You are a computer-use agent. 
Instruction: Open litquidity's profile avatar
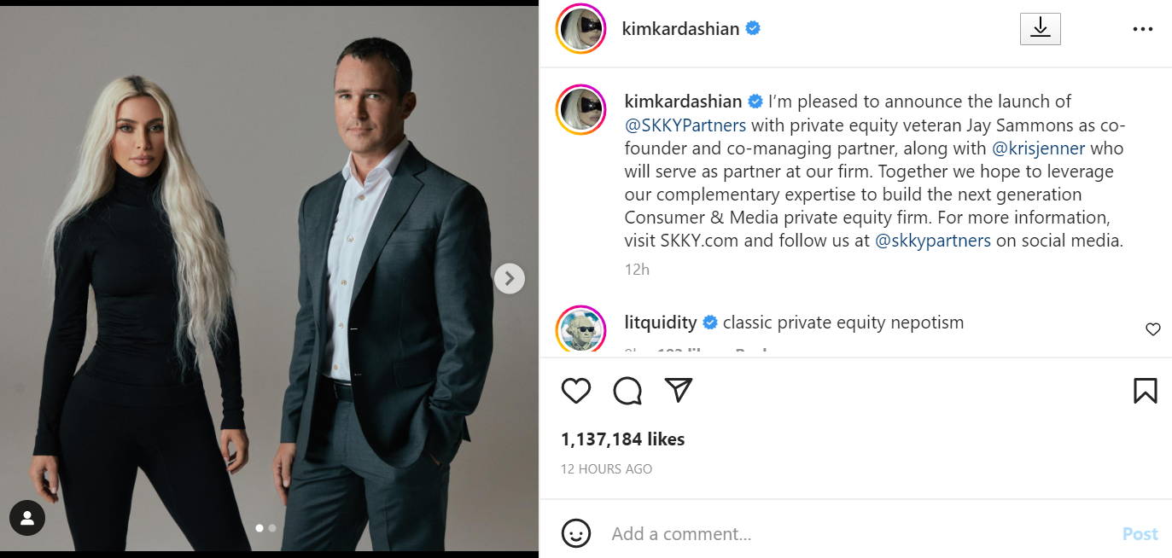tap(580, 329)
